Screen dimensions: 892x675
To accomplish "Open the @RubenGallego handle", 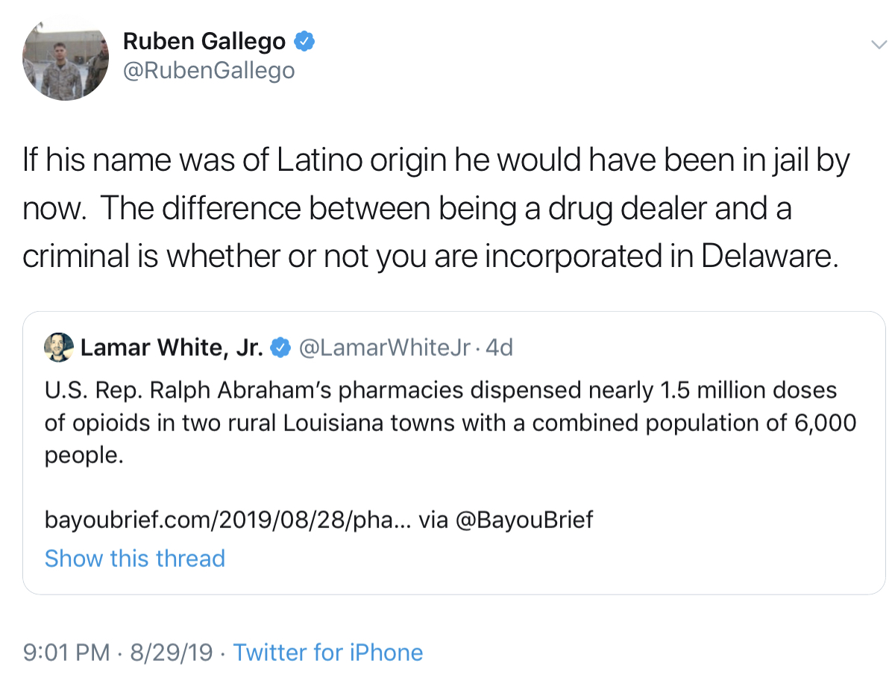I will [208, 71].
